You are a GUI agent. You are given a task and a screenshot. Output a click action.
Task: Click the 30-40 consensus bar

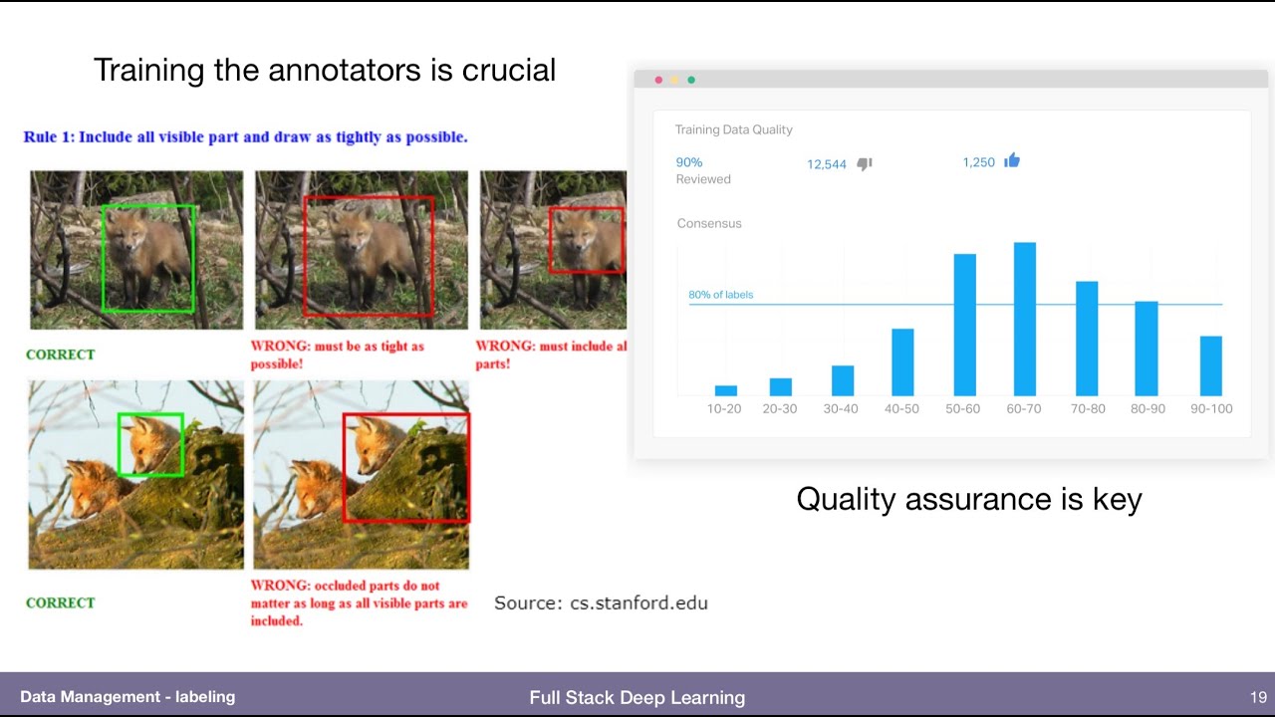[x=843, y=380]
